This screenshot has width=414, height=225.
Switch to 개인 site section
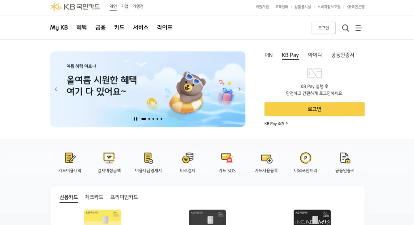point(113,6)
